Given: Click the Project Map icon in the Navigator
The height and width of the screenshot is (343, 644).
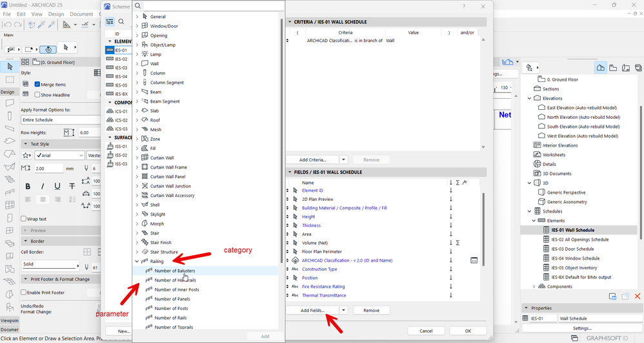Looking at the screenshot, I should (601, 68).
